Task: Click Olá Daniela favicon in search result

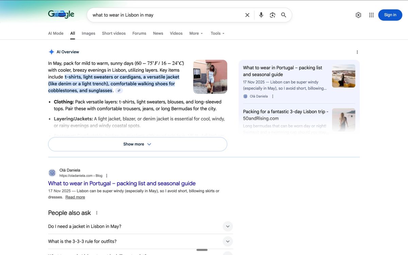Action: pos(52,173)
